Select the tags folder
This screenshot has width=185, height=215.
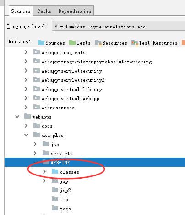(x=95, y=209)
